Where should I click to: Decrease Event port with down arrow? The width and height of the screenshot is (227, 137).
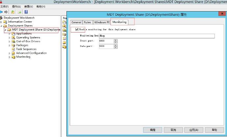115,42
